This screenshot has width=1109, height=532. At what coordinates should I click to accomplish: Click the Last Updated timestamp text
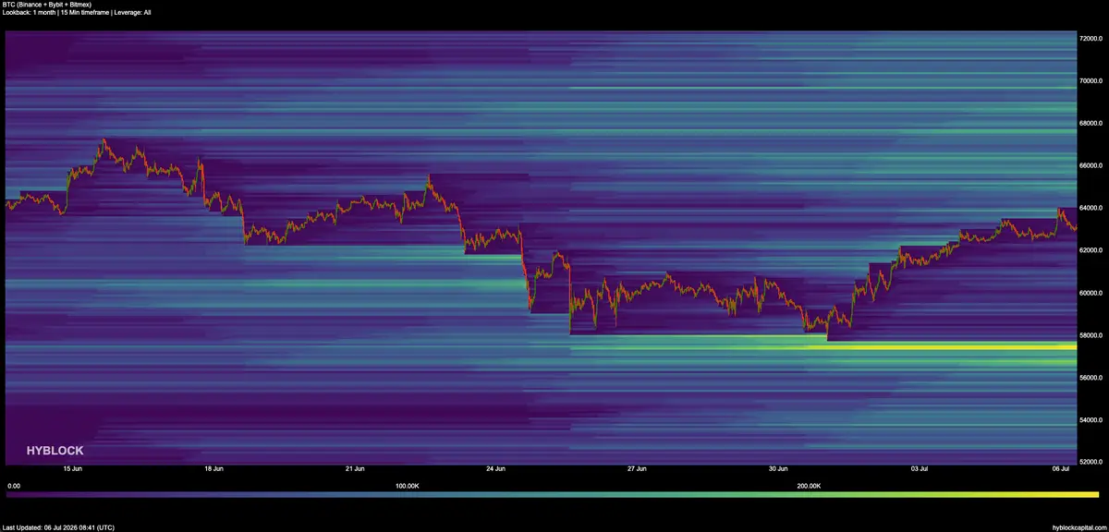pyautogui.click(x=57, y=527)
